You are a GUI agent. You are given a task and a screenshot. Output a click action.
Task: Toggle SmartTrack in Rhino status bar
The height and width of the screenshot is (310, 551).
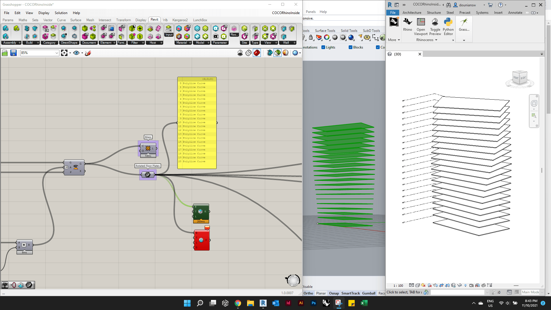350,293
